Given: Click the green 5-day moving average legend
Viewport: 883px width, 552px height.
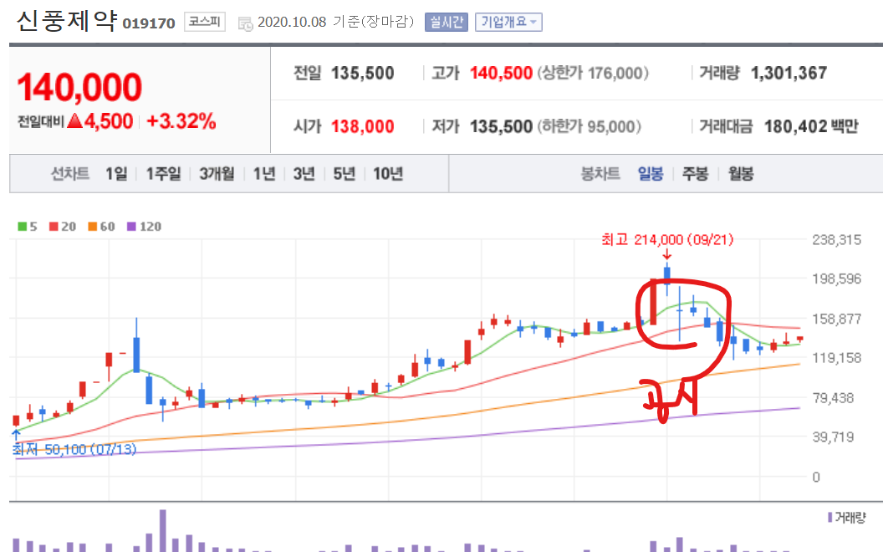Looking at the screenshot, I should 28,227.
